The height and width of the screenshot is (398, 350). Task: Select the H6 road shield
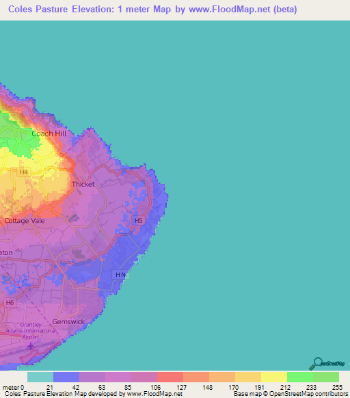[10, 302]
